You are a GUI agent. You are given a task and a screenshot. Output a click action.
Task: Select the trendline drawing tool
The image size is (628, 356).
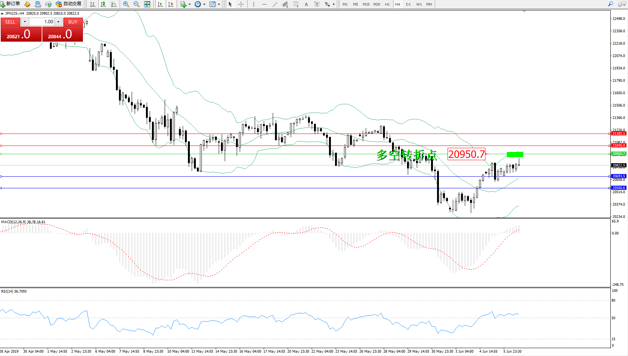(275, 4)
